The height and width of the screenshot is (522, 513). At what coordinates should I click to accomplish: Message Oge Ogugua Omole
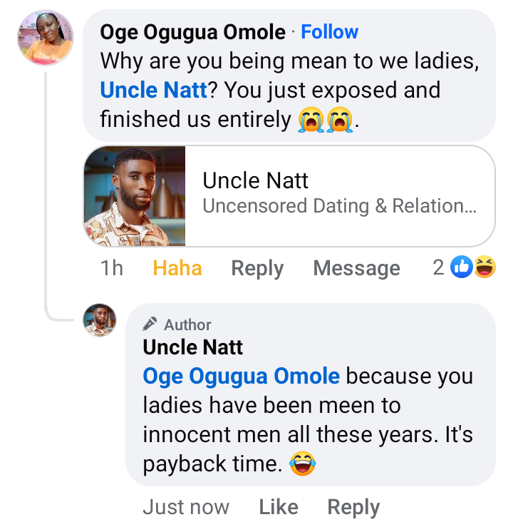click(x=356, y=268)
